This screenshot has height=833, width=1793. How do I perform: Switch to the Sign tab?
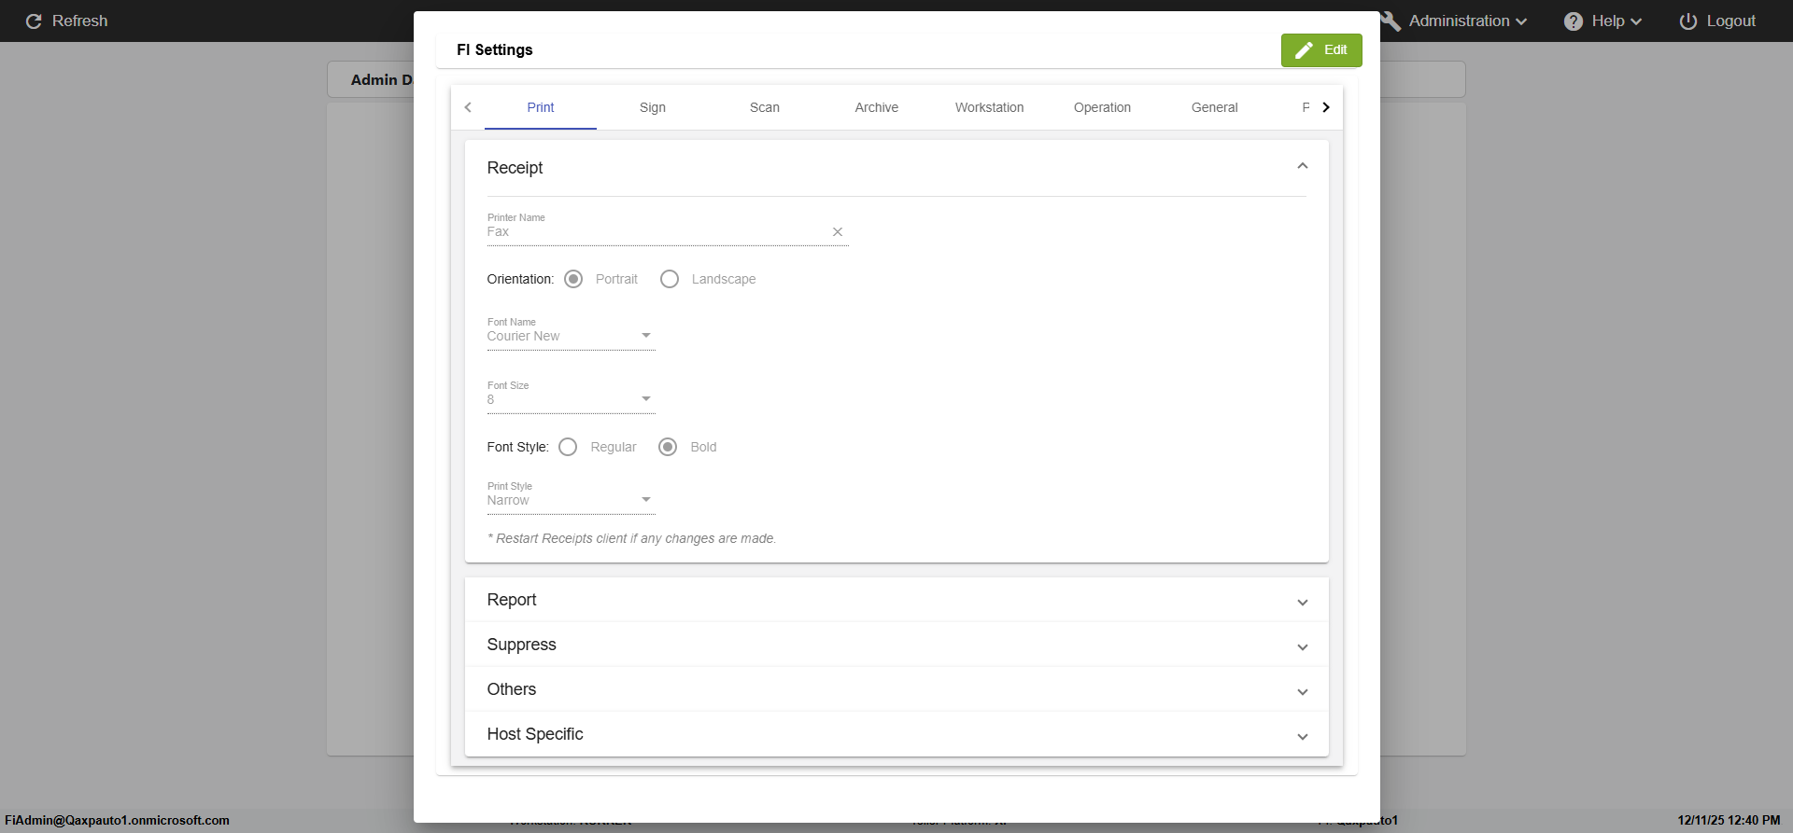(x=653, y=107)
